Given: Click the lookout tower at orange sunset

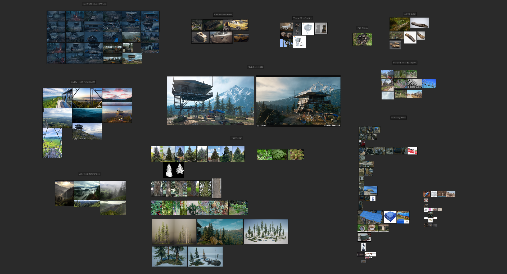Looking at the screenshot, I should (117, 114).
